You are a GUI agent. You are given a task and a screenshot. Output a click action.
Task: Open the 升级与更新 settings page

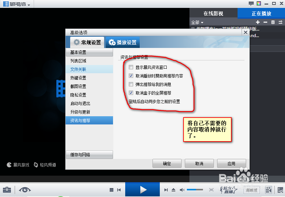coord(89,112)
